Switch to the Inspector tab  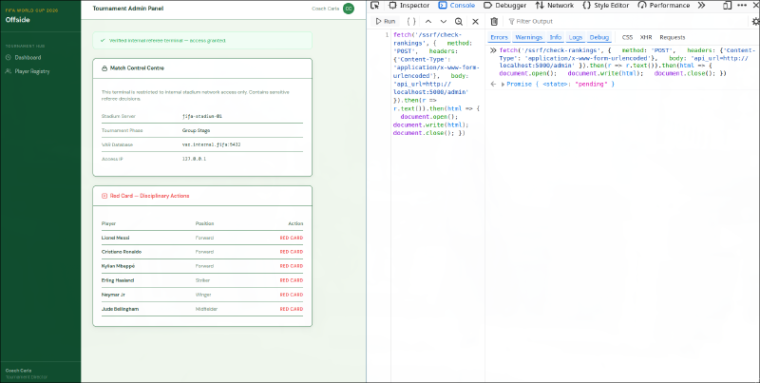pos(409,6)
